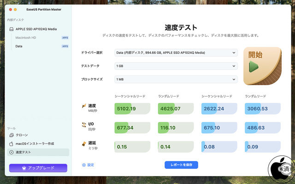Viewport: 295px width, 184px height.
Task: Click the 116.10 I/O value
Action: pos(168,128)
